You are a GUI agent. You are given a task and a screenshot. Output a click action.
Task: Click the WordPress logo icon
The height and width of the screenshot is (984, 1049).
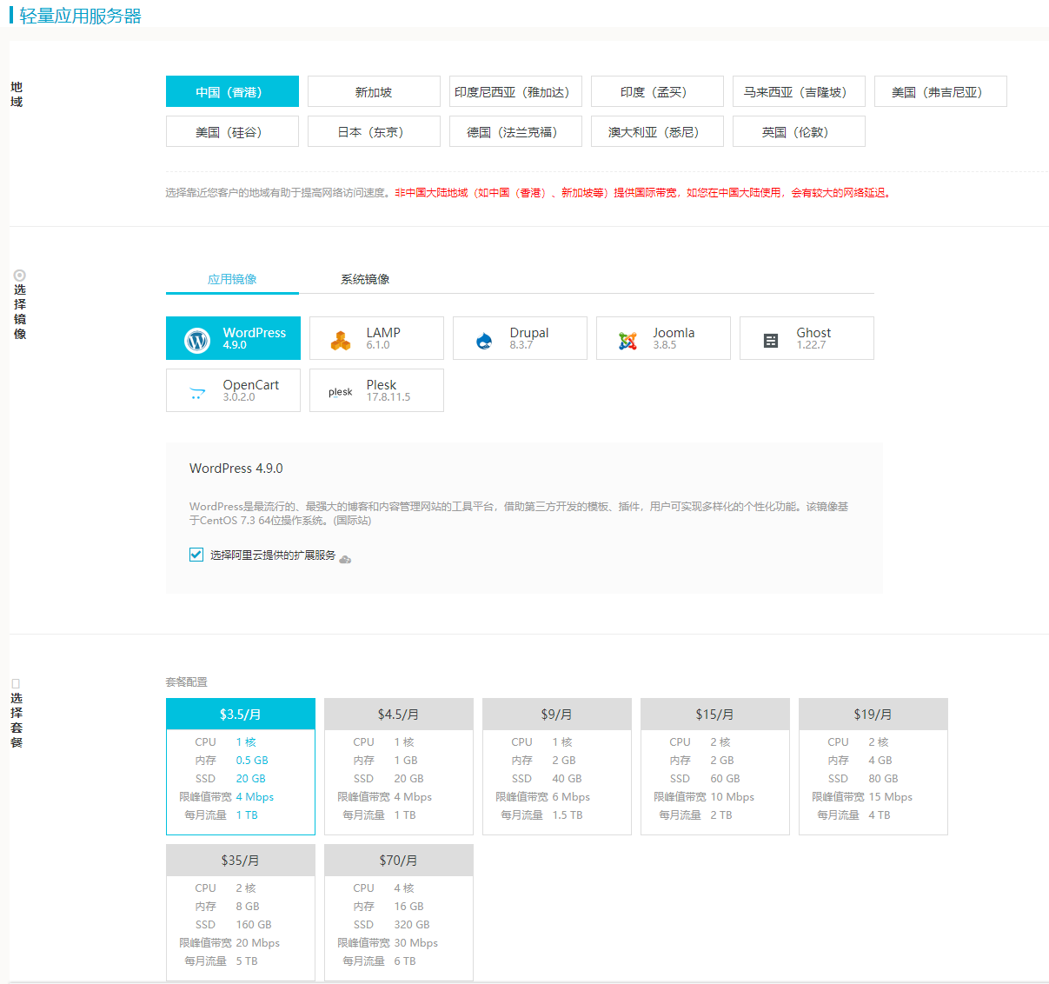pyautogui.click(x=197, y=340)
